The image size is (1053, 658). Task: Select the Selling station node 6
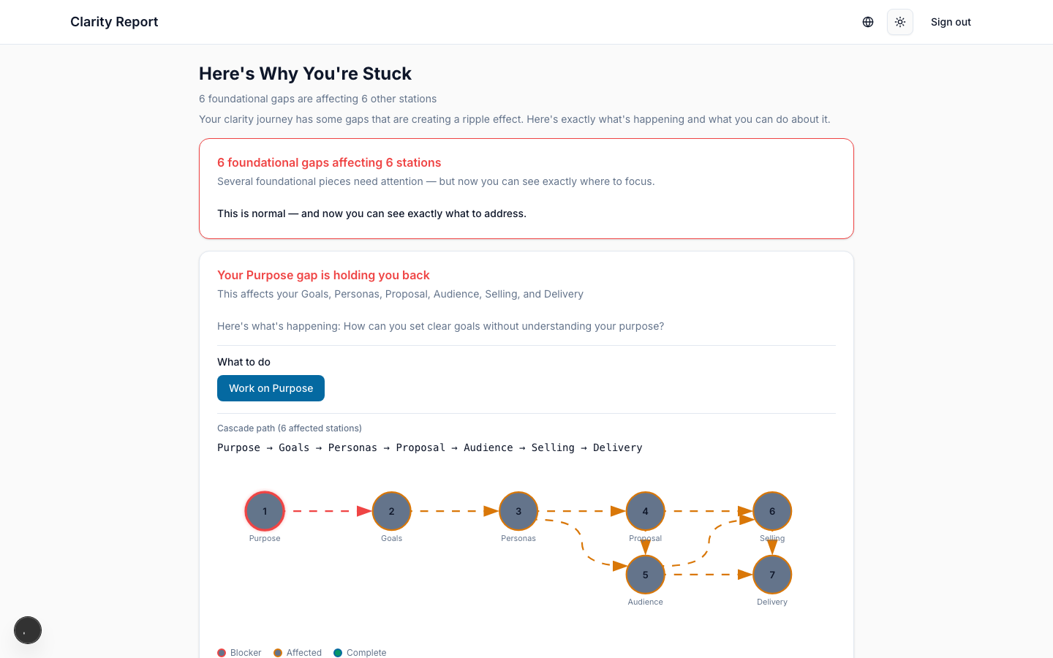772,511
